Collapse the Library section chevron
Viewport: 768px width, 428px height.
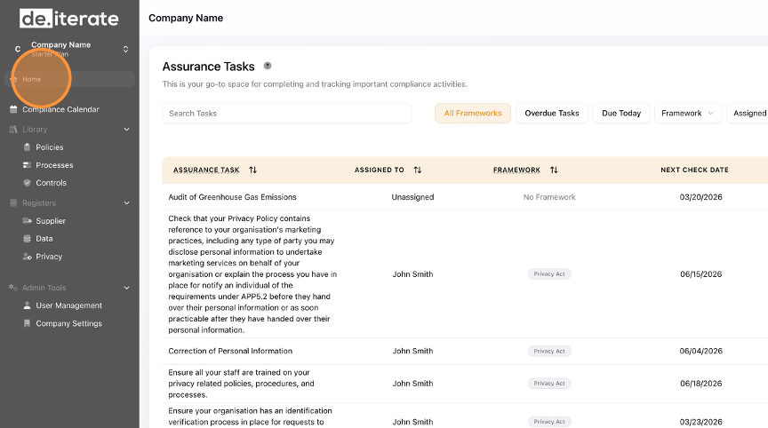point(126,130)
